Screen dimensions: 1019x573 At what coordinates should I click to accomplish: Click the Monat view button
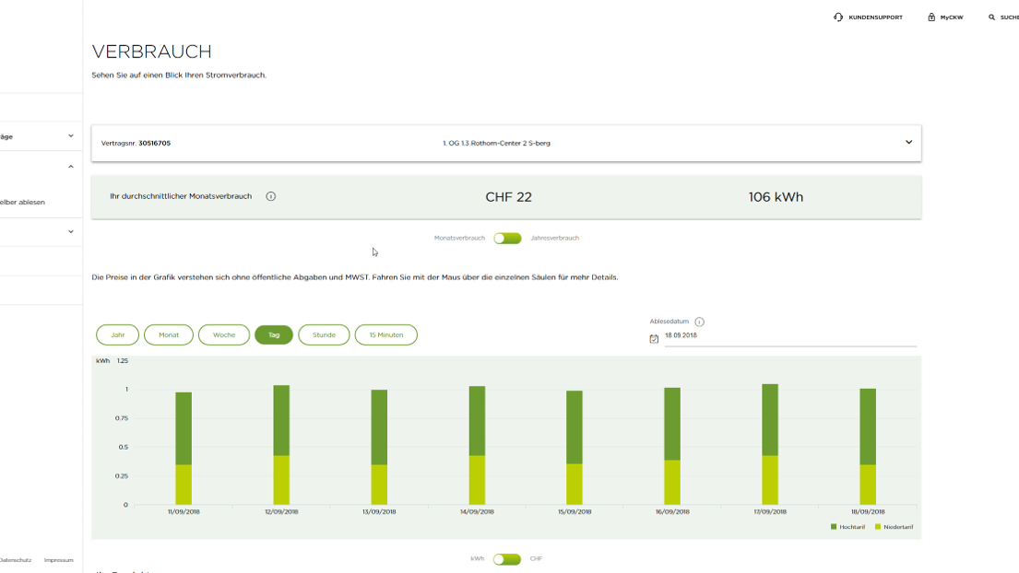tap(169, 335)
